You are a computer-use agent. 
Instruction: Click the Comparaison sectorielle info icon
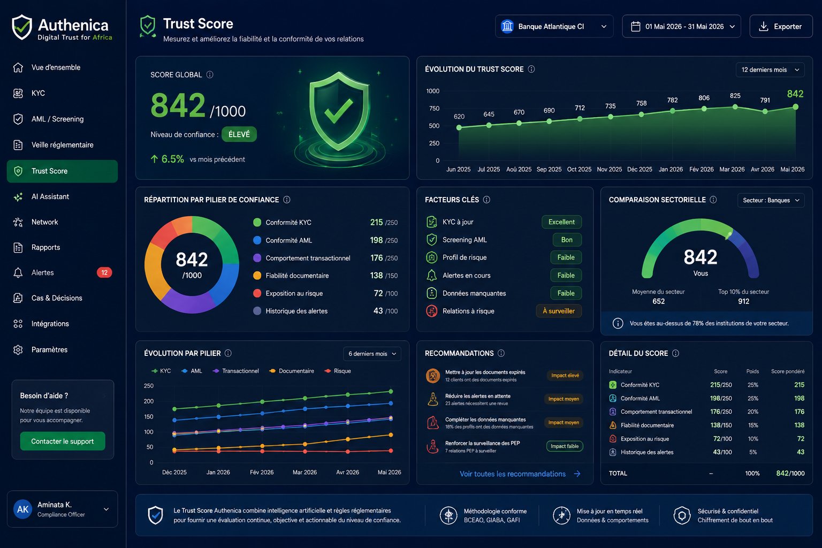[713, 200]
